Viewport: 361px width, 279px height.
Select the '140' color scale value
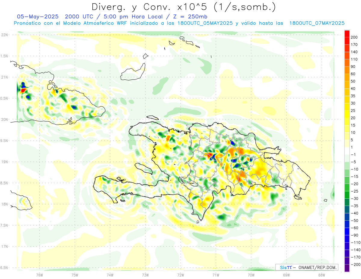pos(354,52)
